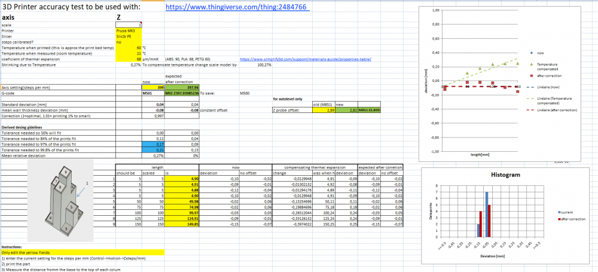Select the yellow old Z probe offset 2,89

(x=324, y=110)
